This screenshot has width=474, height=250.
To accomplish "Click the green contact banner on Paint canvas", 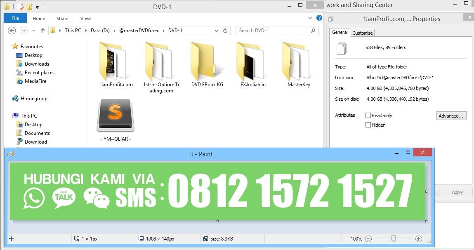I will click(x=217, y=191).
